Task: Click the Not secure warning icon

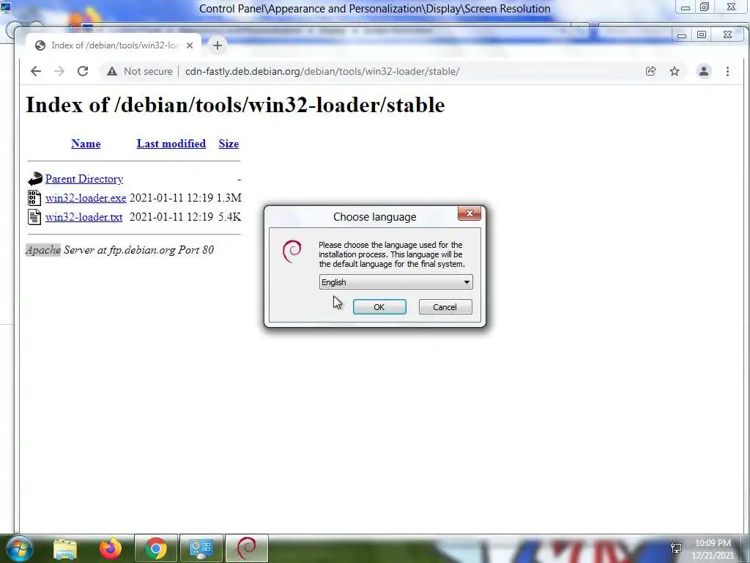Action: (112, 71)
